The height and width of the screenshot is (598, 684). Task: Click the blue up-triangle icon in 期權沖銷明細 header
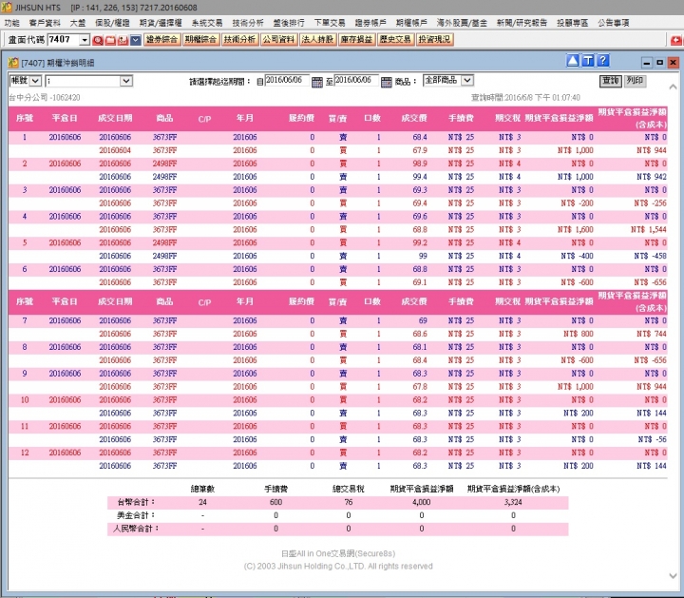tap(573, 61)
